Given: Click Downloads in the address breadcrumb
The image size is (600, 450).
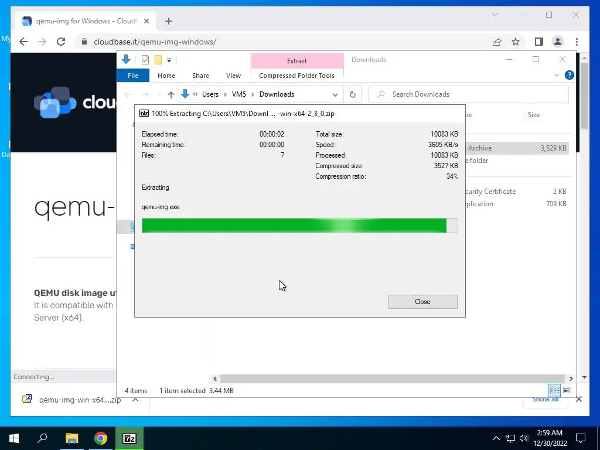Looking at the screenshot, I should [277, 94].
